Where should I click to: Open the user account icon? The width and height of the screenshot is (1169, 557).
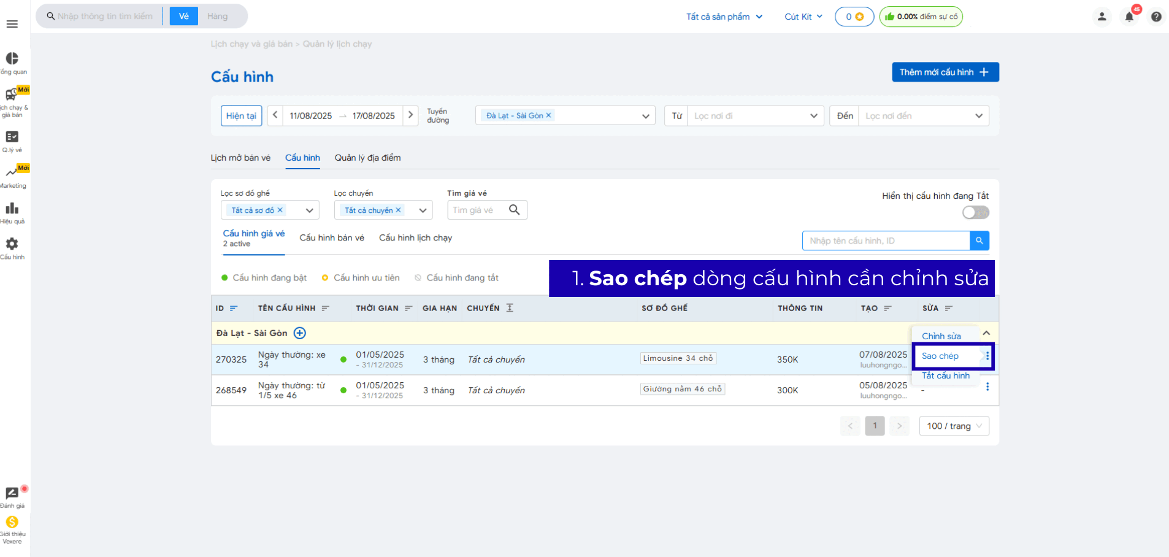(1102, 17)
